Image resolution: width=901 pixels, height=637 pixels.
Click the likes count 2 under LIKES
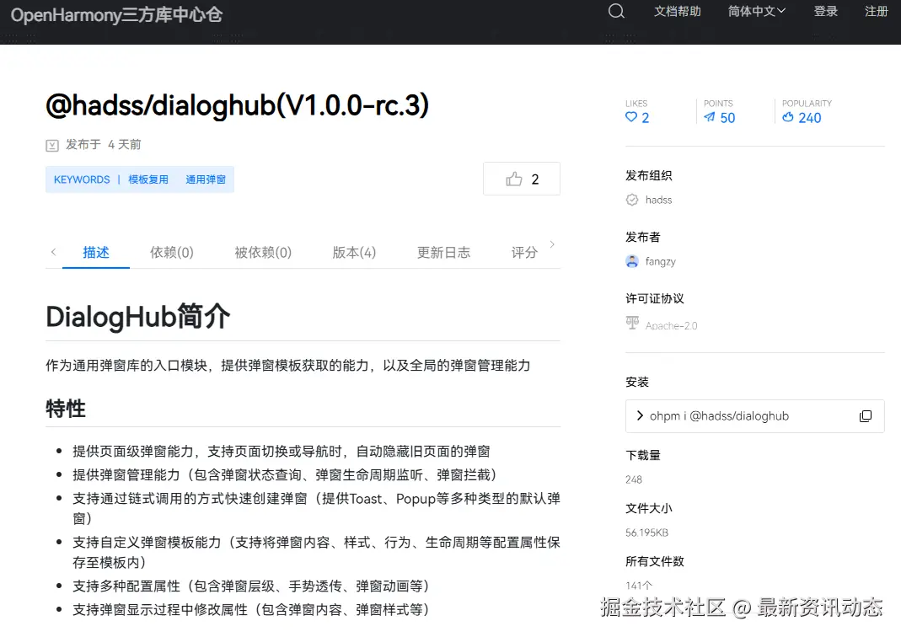(x=646, y=118)
